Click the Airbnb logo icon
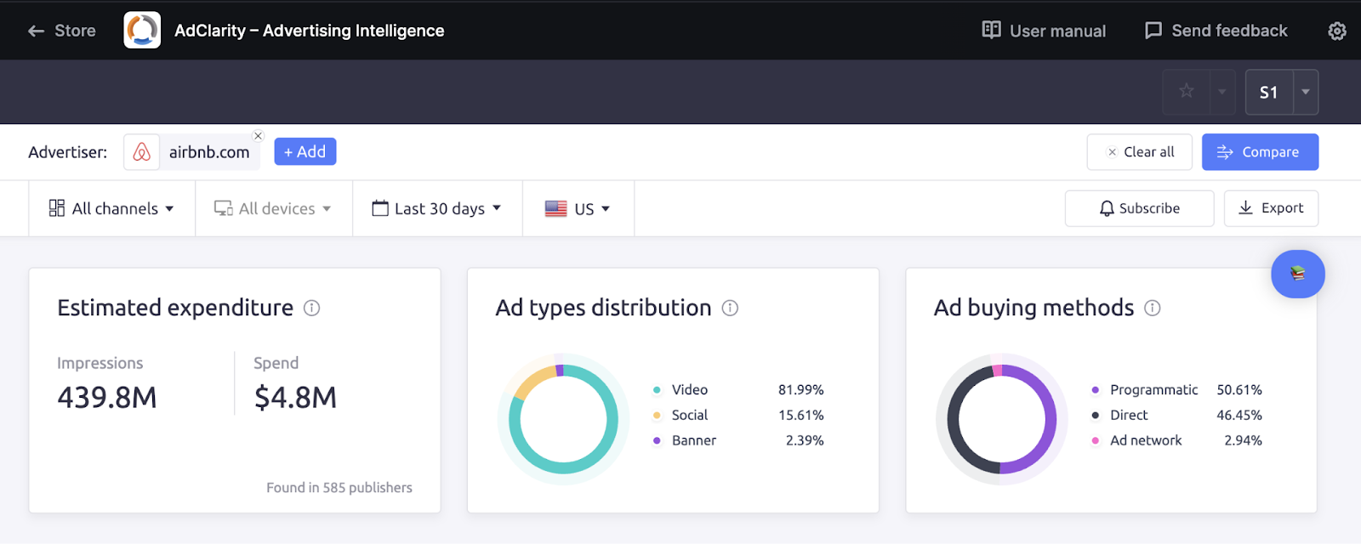This screenshot has width=1361, height=544. 142,152
